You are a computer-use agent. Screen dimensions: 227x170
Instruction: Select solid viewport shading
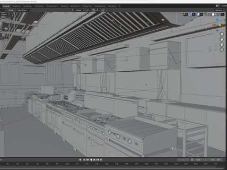point(213,15)
